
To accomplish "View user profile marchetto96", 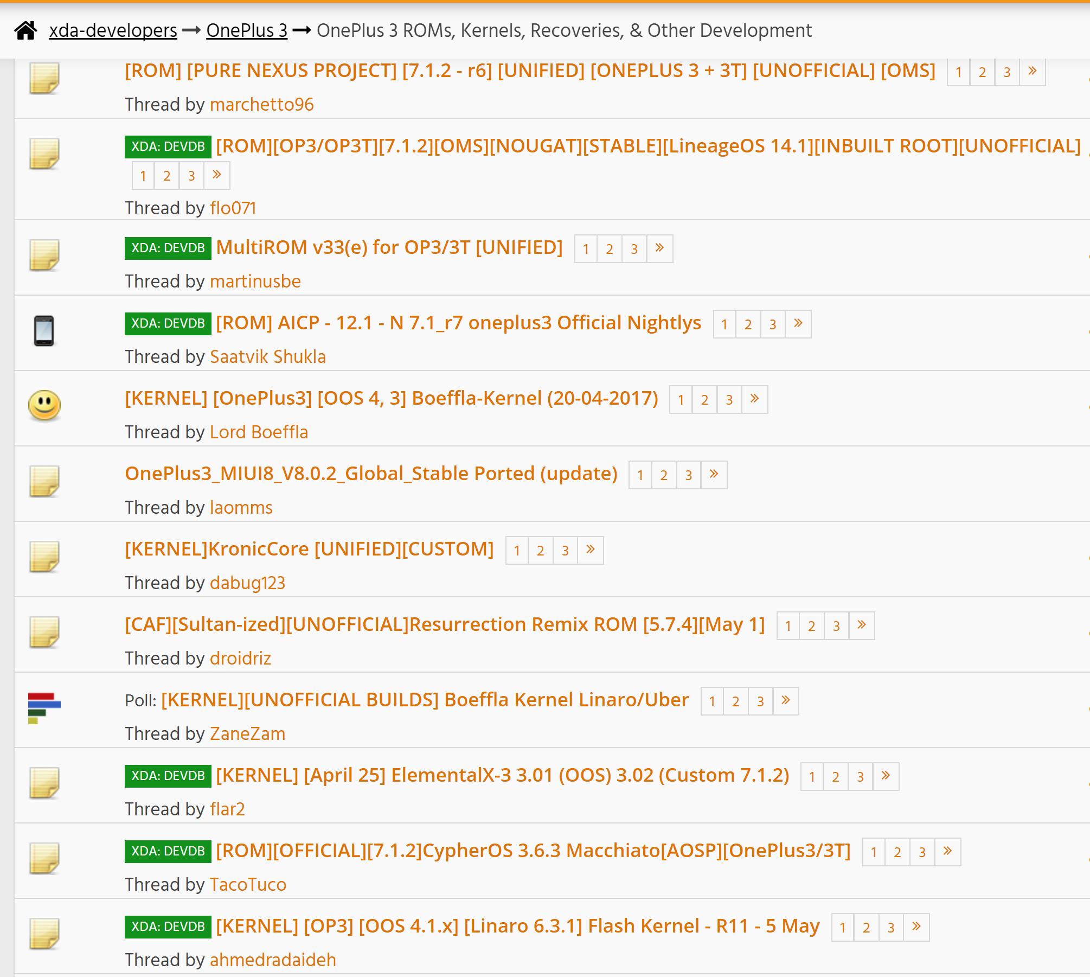I will 261,105.
